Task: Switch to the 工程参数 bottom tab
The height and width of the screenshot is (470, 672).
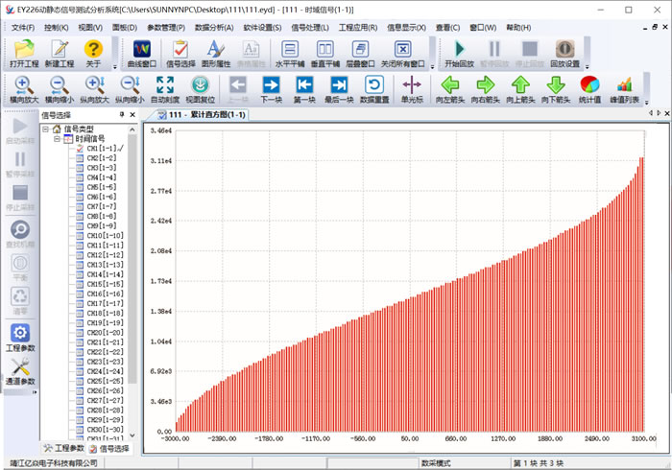Action: pyautogui.click(x=64, y=448)
